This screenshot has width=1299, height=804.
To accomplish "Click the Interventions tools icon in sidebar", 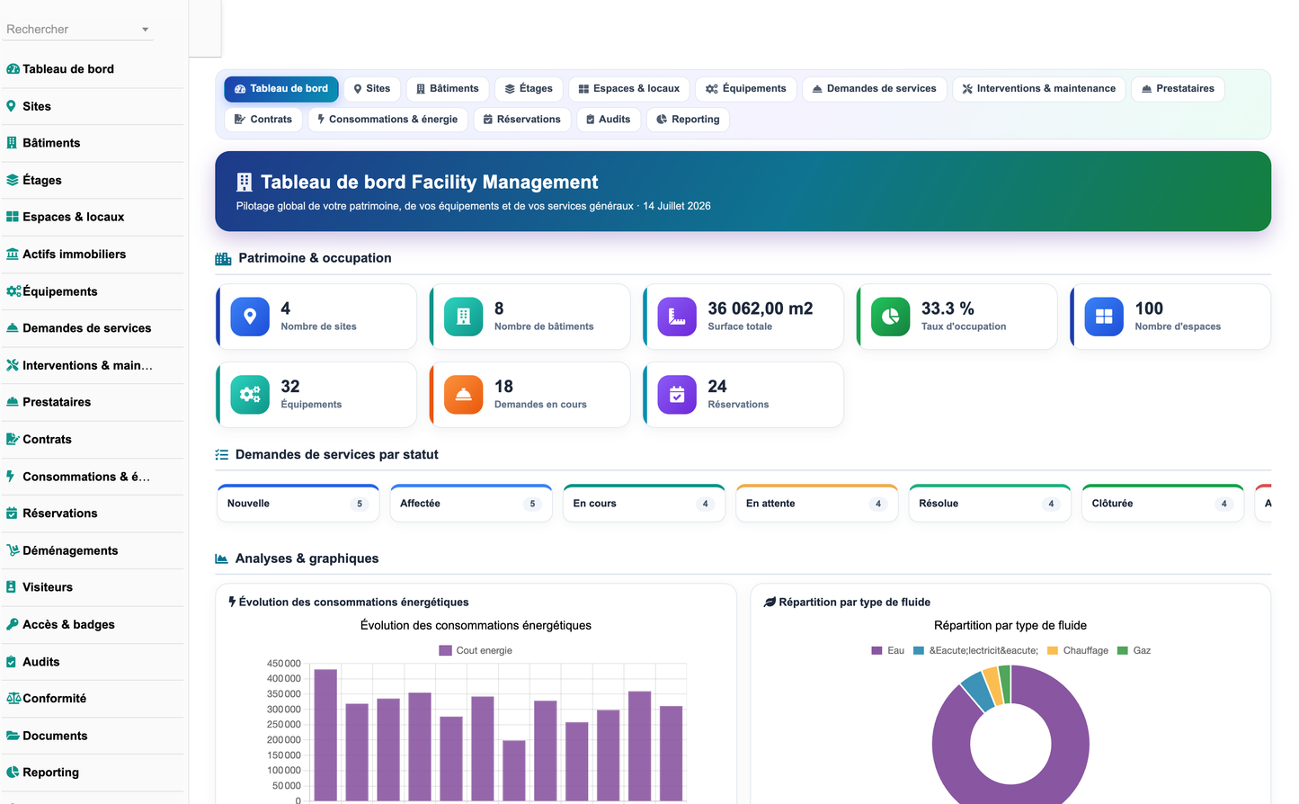I will pyautogui.click(x=13, y=365).
